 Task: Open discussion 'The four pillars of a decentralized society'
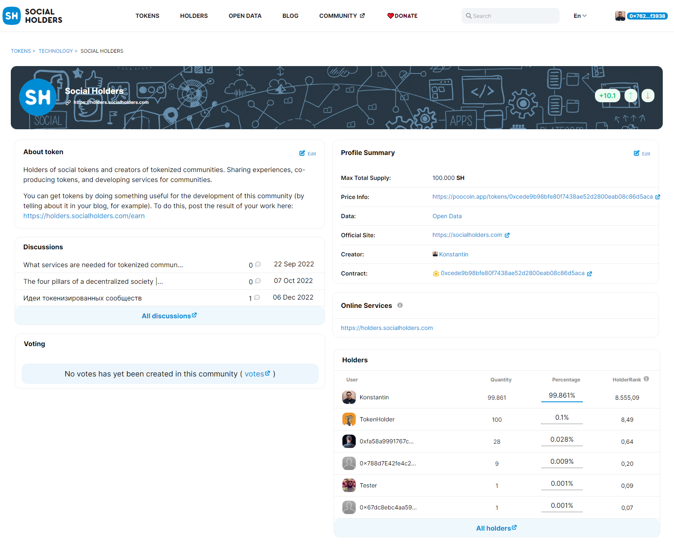point(93,281)
